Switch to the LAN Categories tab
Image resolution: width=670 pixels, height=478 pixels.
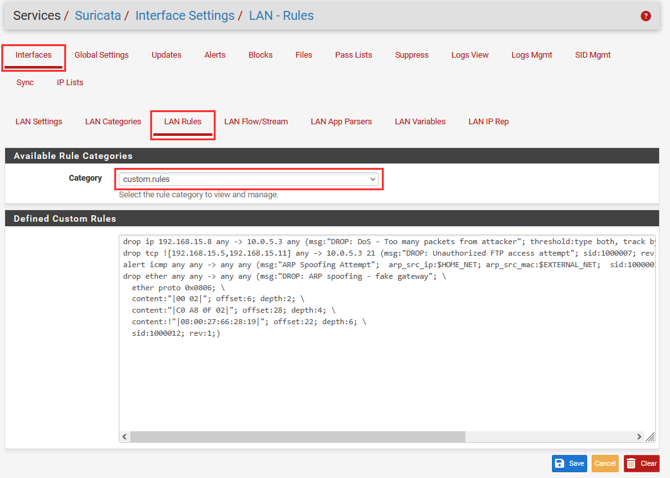(x=113, y=122)
